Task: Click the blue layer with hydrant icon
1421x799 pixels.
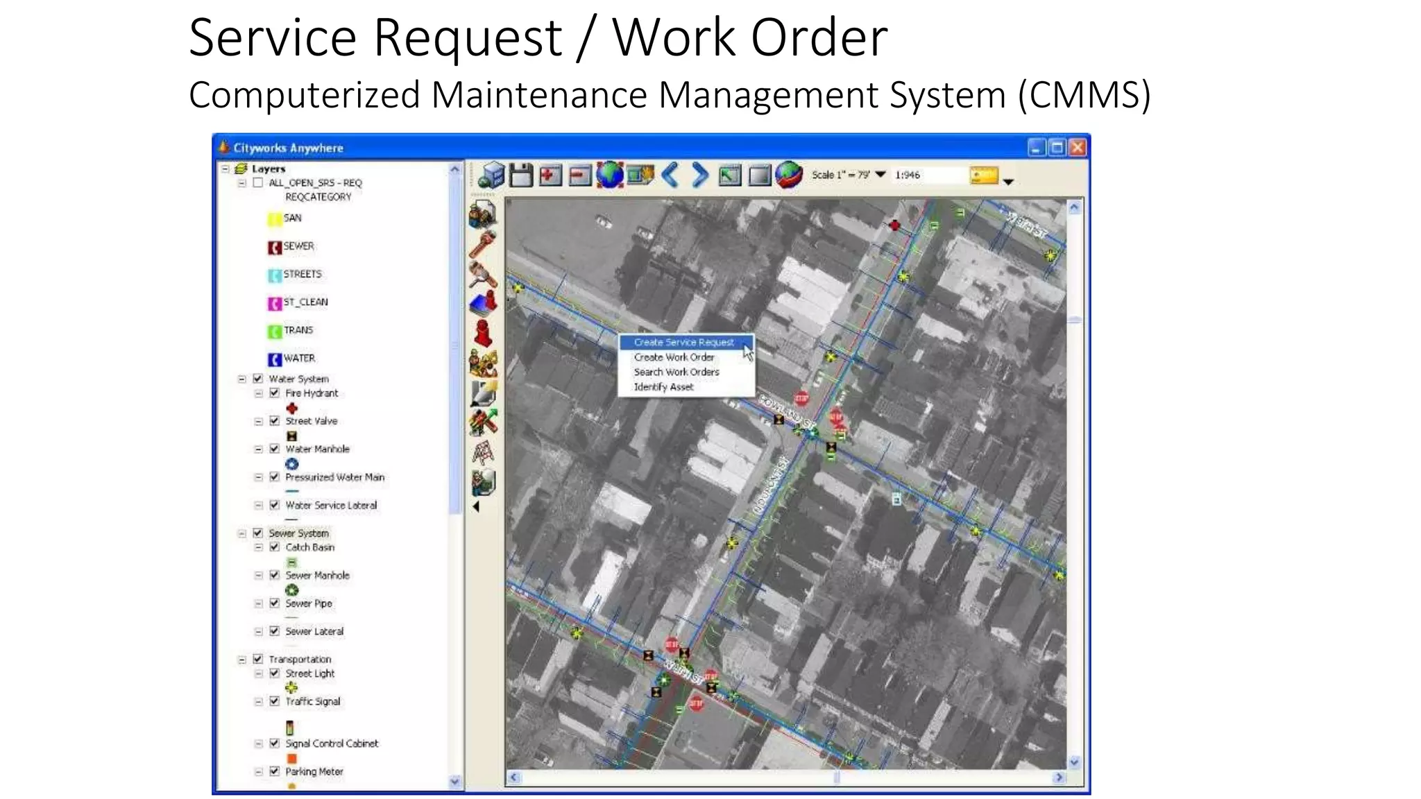Action: tap(483, 303)
